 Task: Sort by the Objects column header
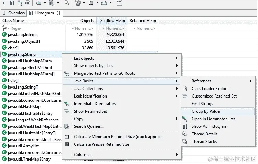[81, 21]
